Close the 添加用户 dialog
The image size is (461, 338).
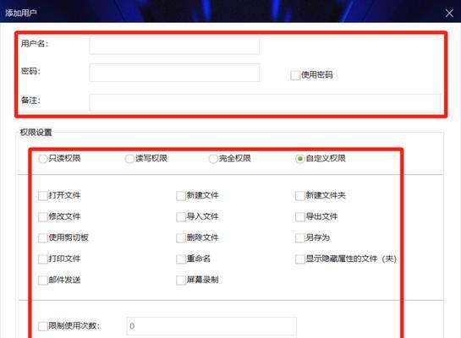(449, 13)
